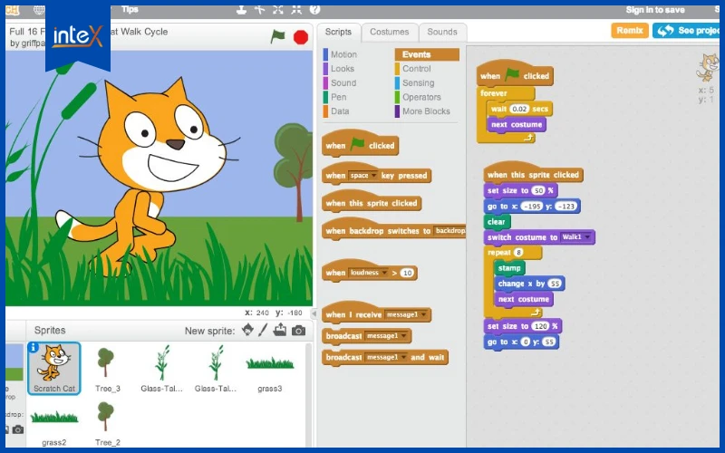Select the duplicate stamp tool in the top bar
This screenshot has width=725, height=453.
click(241, 9)
